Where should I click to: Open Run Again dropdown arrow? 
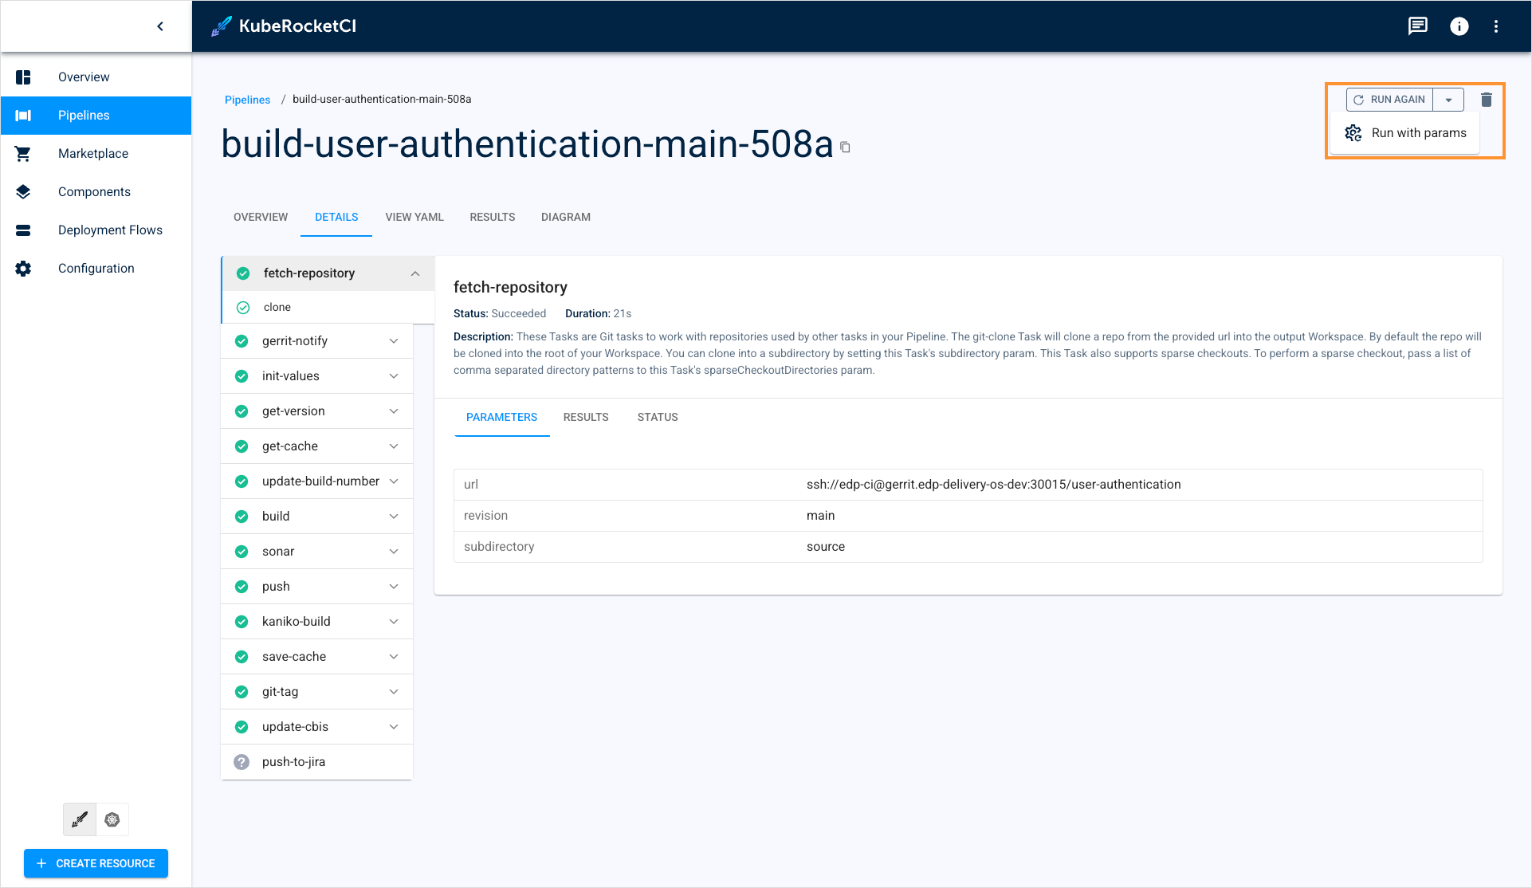1448,100
